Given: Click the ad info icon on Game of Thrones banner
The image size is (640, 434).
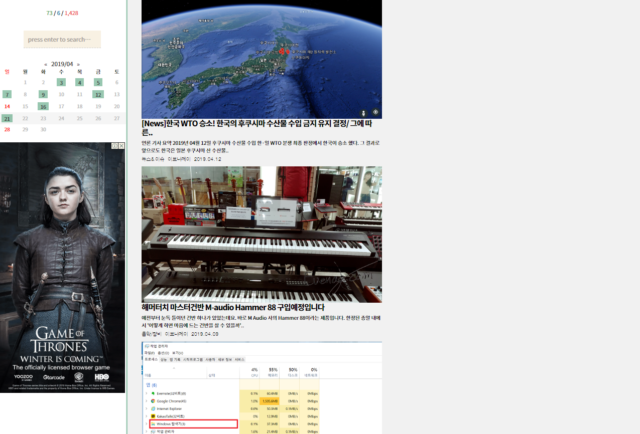Looking at the screenshot, I should [x=115, y=146].
